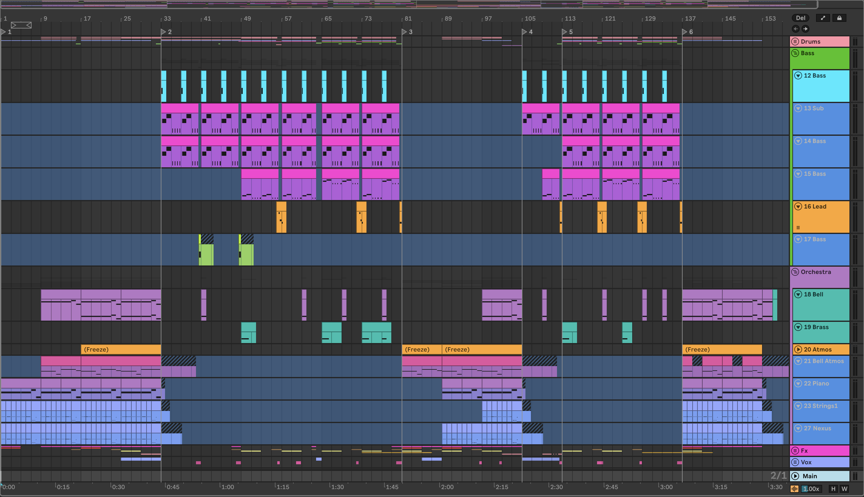Fold the 21 Bell Atmos track
The height and width of the screenshot is (497, 864).
pyautogui.click(x=798, y=361)
